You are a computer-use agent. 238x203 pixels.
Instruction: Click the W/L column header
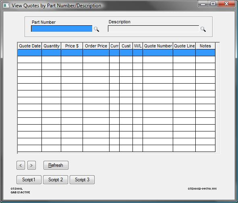138,46
